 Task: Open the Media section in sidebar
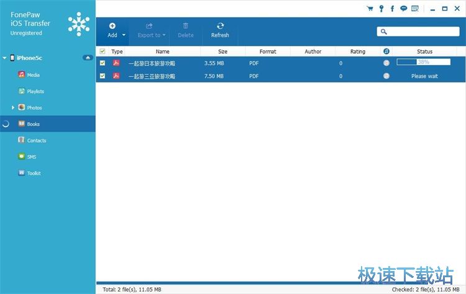click(x=33, y=74)
